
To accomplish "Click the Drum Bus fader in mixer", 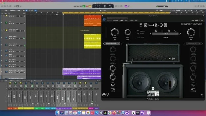I will (9, 96).
